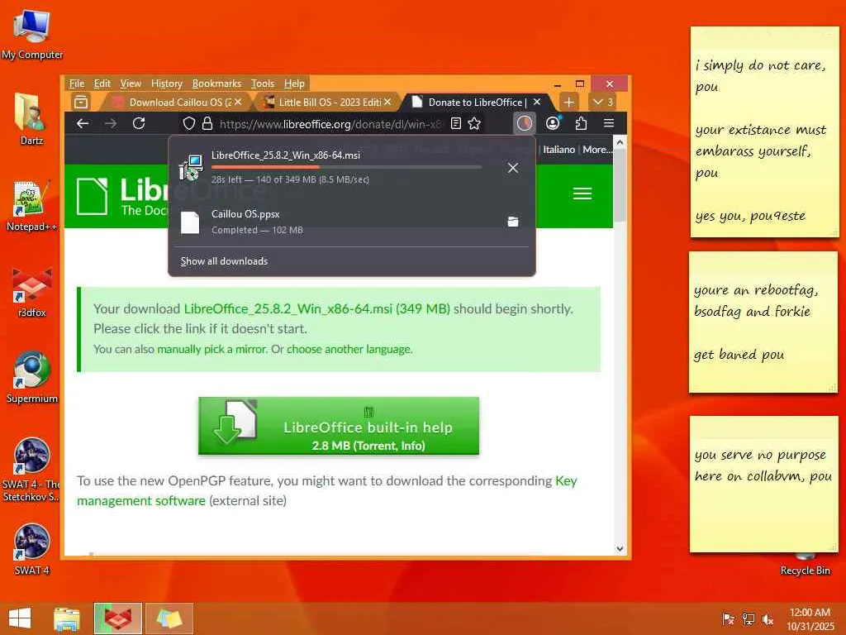Image resolution: width=846 pixels, height=635 pixels.
Task: Launch the r3dfox desktop shortcut
Action: click(x=31, y=292)
